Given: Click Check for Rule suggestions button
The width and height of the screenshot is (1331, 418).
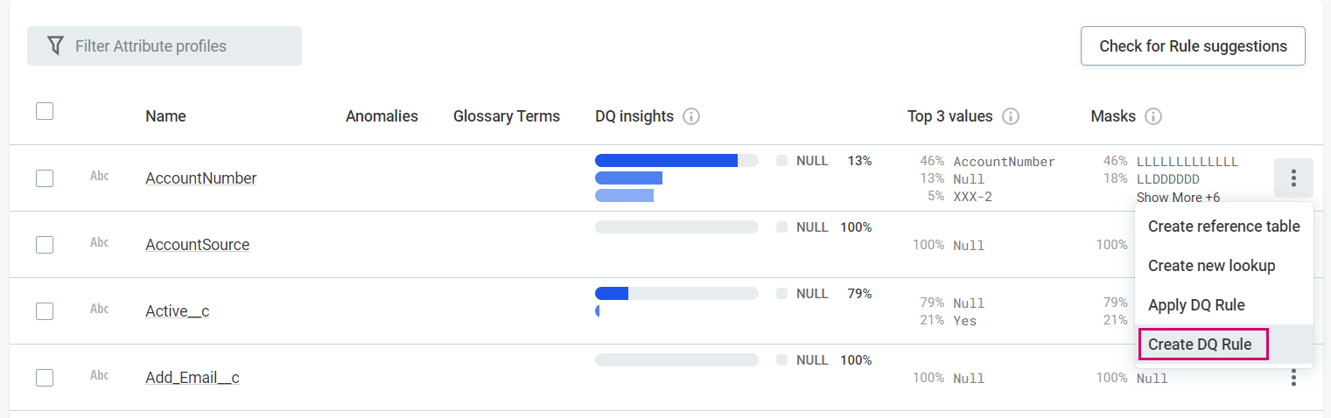Looking at the screenshot, I should pyautogui.click(x=1193, y=46).
